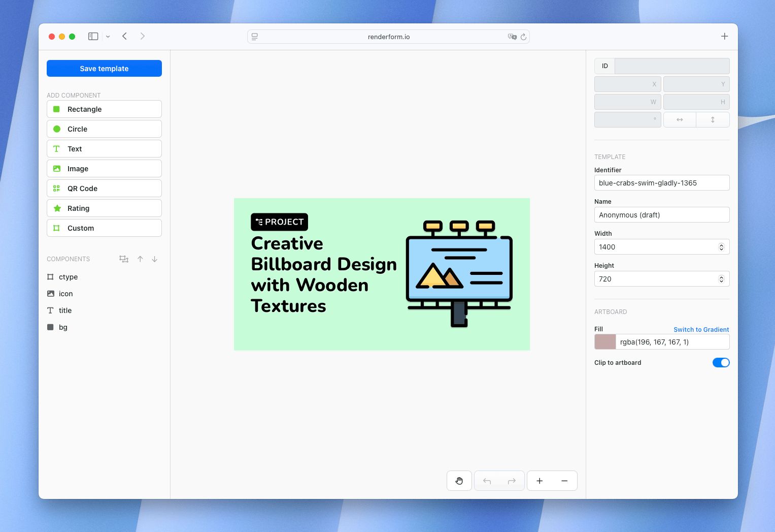Select the bg component
775x532 pixels.
click(x=63, y=327)
